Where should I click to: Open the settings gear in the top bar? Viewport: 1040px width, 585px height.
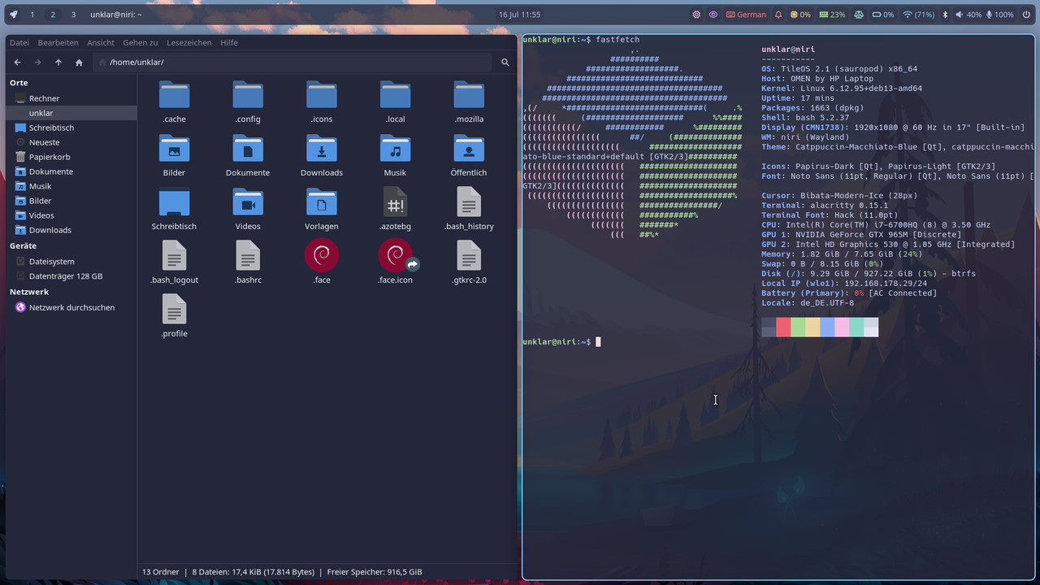(x=696, y=15)
